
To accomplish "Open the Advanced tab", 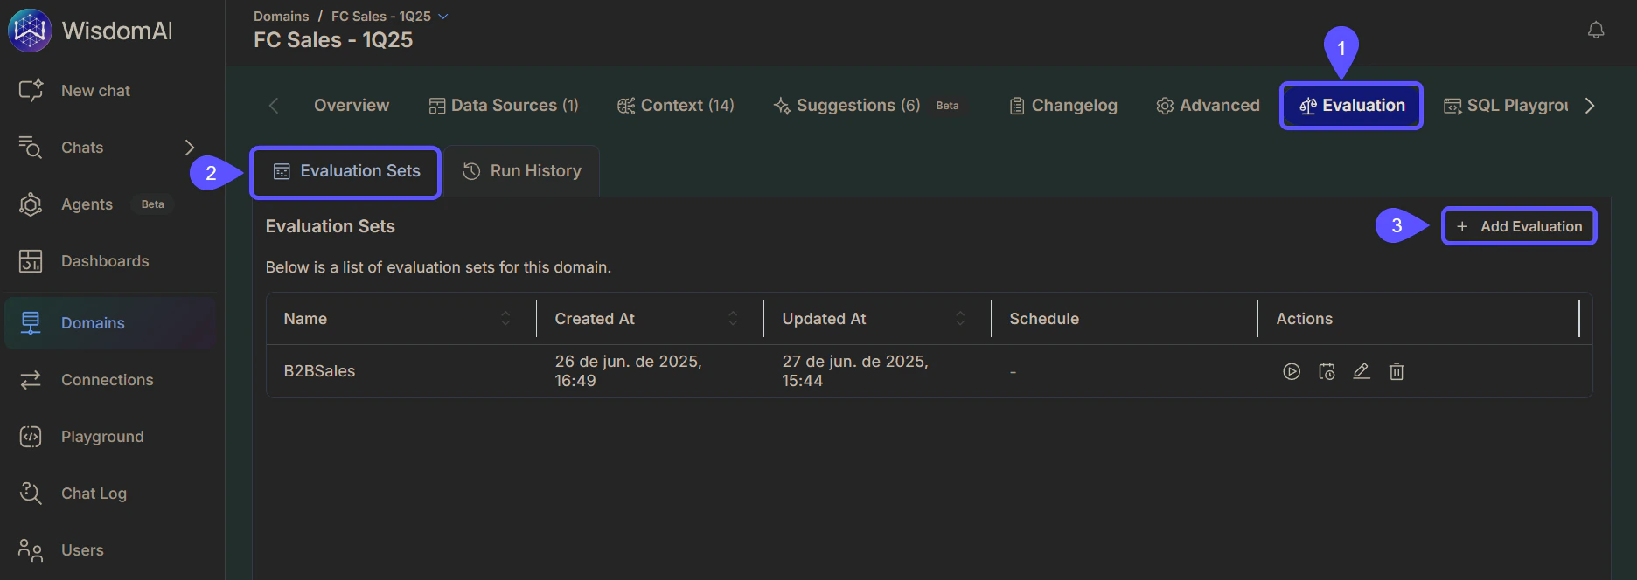I will pyautogui.click(x=1208, y=106).
